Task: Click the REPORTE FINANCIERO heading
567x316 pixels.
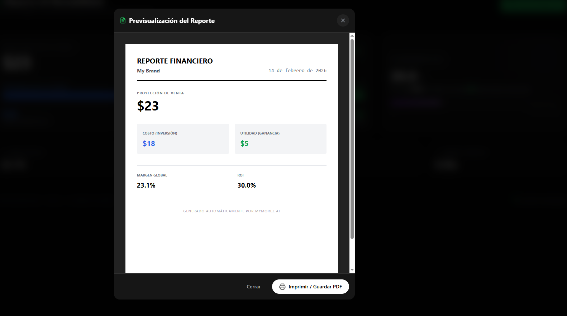Action: click(175, 61)
